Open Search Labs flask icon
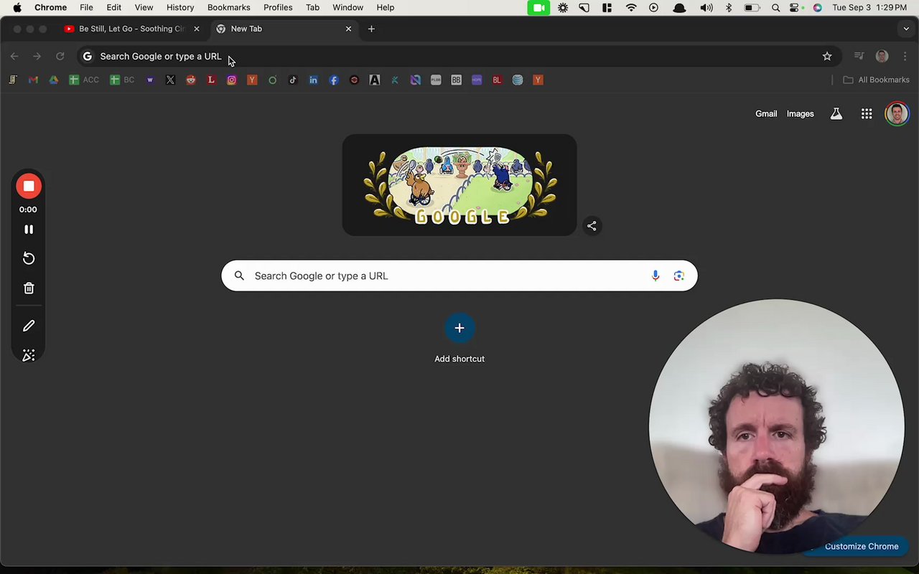This screenshot has height=574, width=919. pyautogui.click(x=836, y=113)
